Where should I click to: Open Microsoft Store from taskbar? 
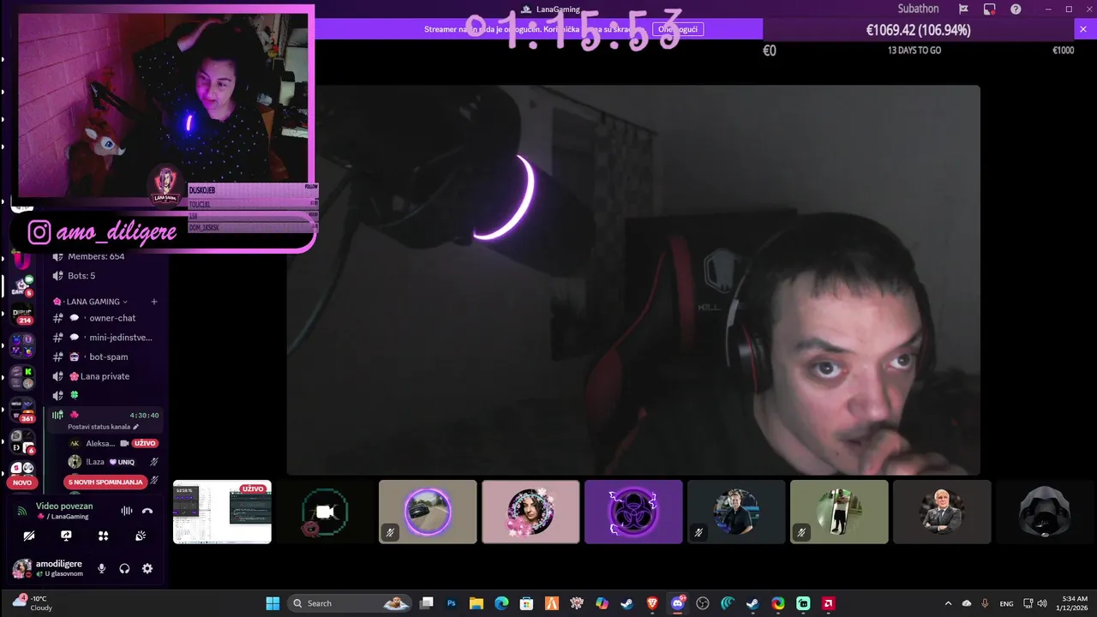point(527,603)
